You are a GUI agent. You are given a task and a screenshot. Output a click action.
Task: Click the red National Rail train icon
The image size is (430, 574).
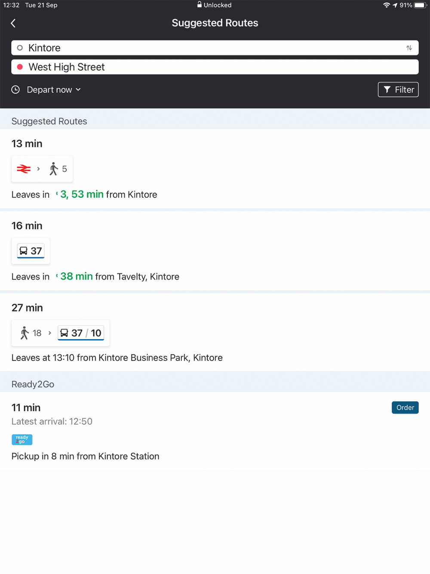coord(24,169)
